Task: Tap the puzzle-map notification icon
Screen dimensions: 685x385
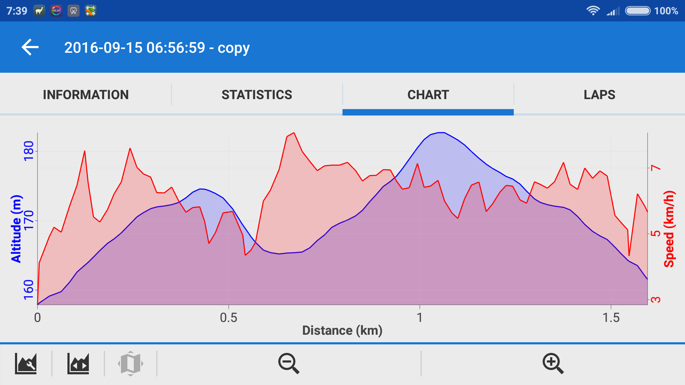Action: [x=91, y=11]
